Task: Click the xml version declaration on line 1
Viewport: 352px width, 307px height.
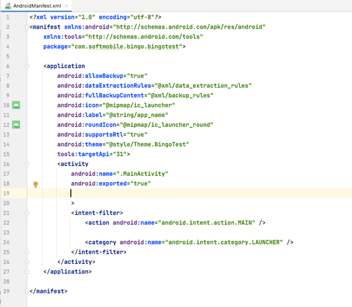Action: tap(95, 17)
